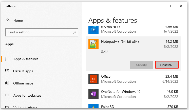The height and width of the screenshot is (110, 189).
Task: Click the greyed Modify button
Action: coord(141,65)
